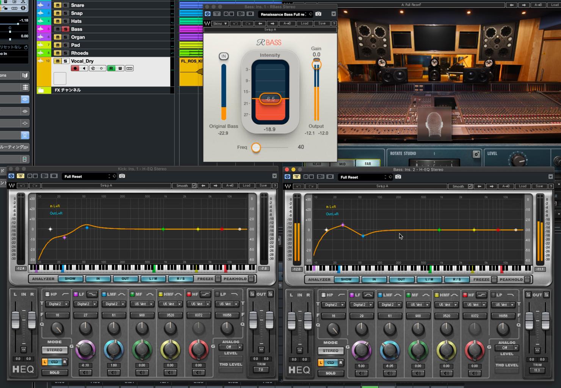Viewport: 561px width, 388px height.
Task: Go to next preset in RBass
Action: coord(273,23)
